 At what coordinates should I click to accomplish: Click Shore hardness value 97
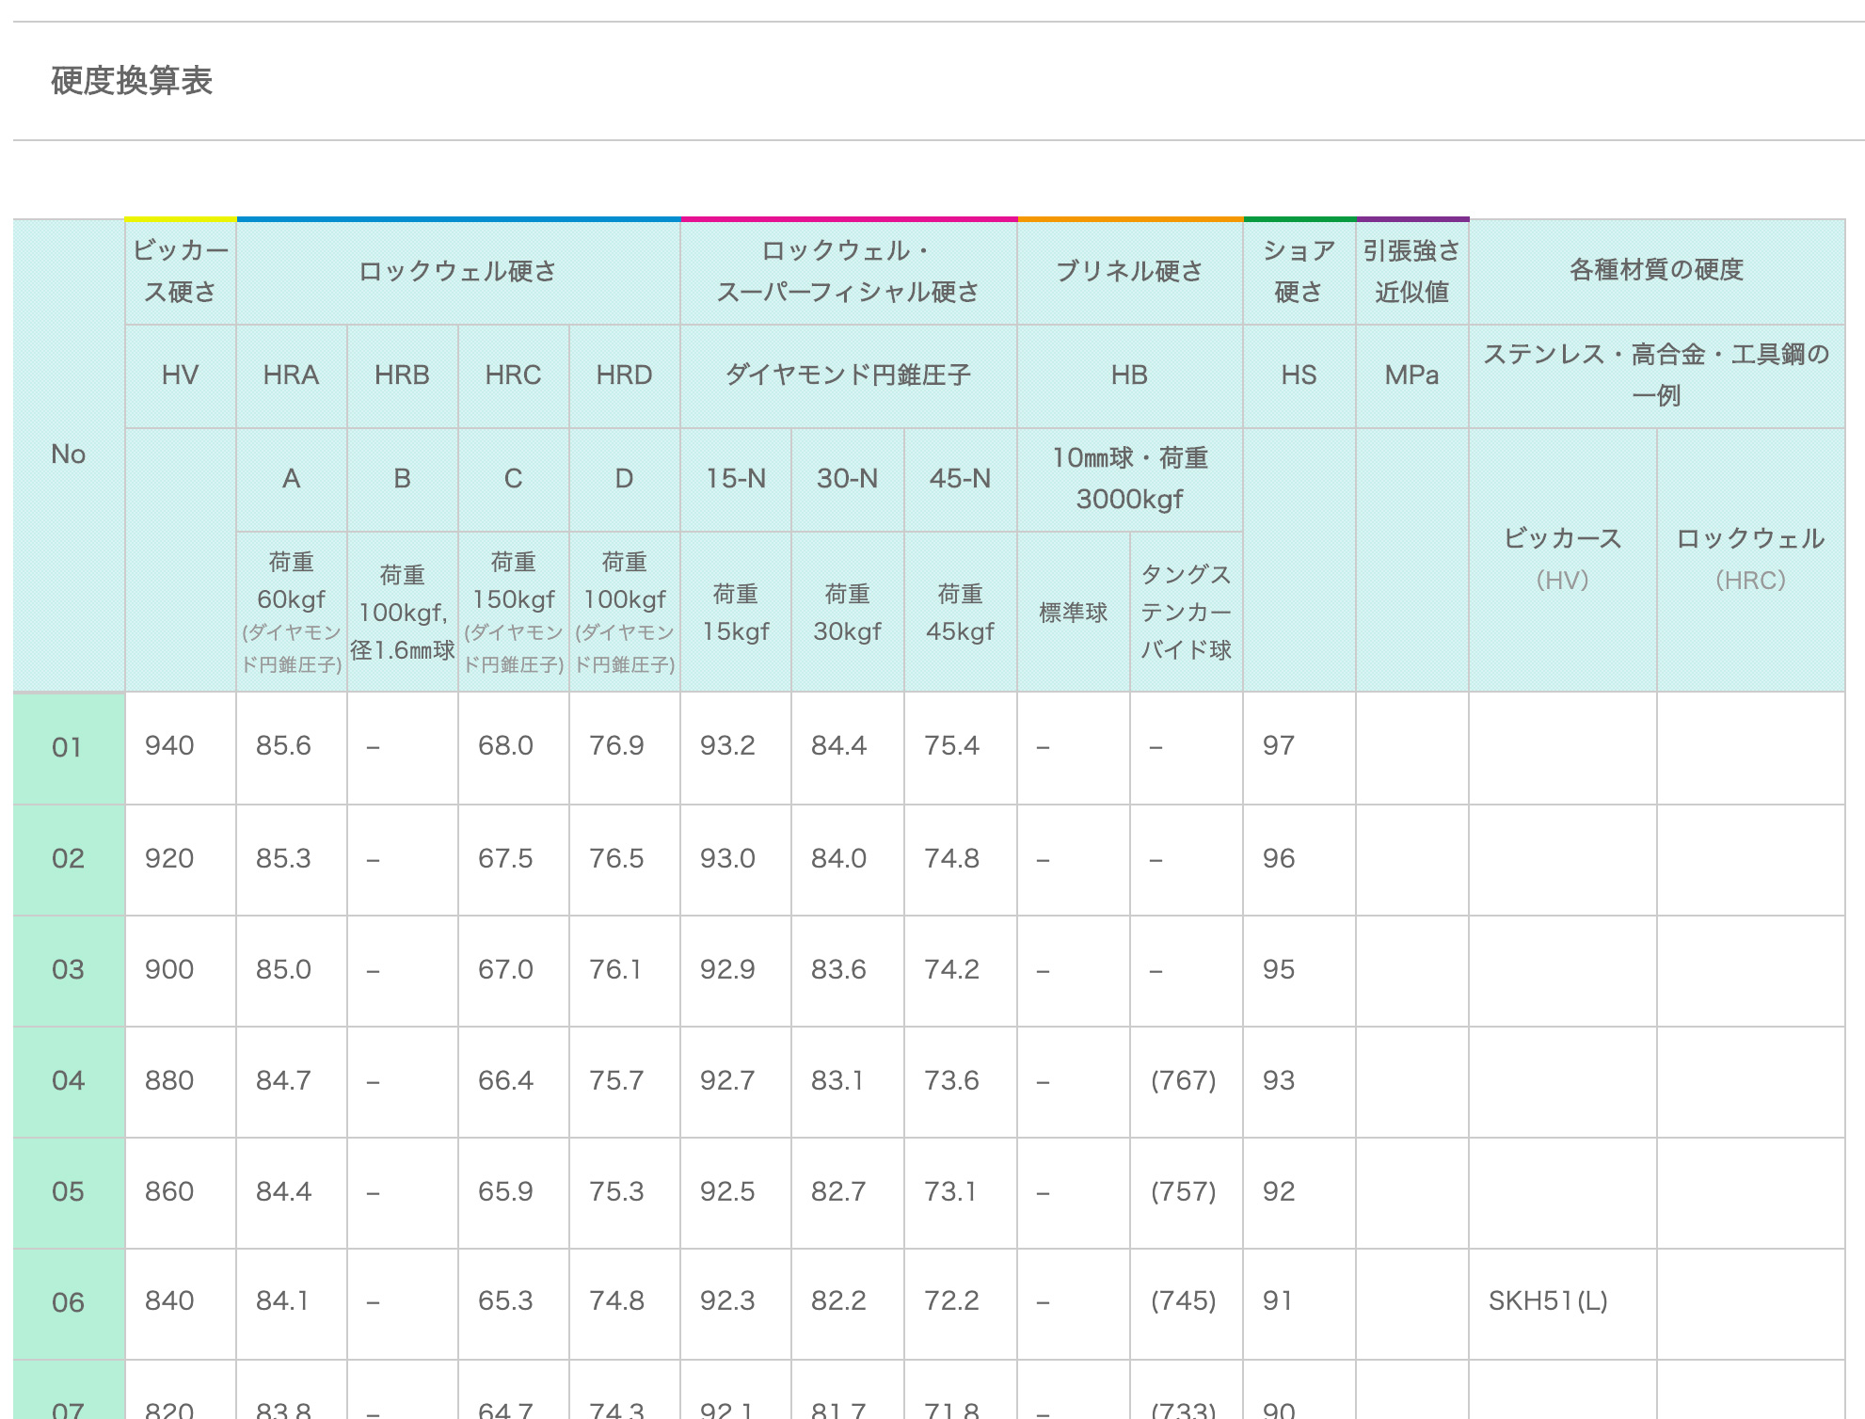pos(1279,746)
